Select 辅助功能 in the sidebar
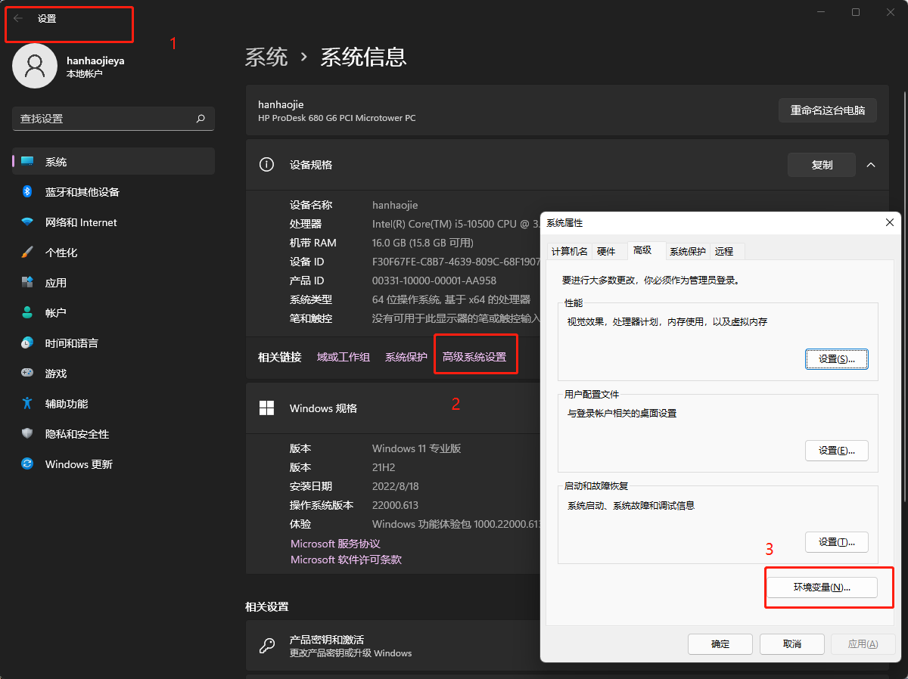The width and height of the screenshot is (908, 679). [113, 404]
